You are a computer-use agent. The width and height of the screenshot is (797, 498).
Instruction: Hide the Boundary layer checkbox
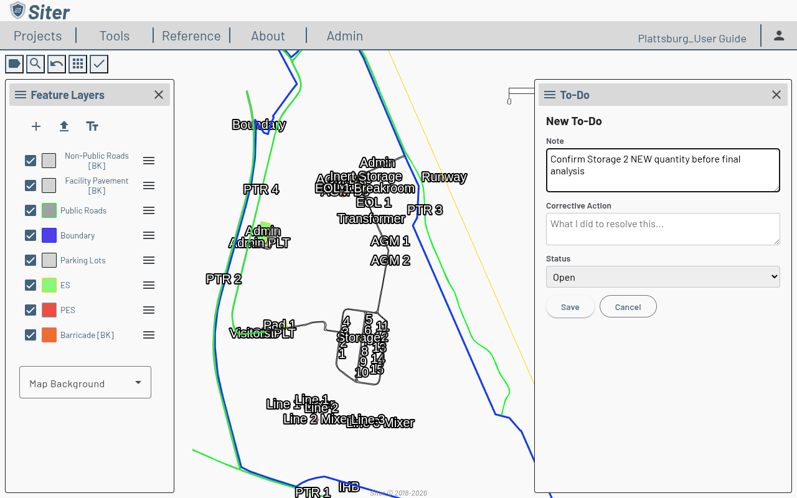31,235
